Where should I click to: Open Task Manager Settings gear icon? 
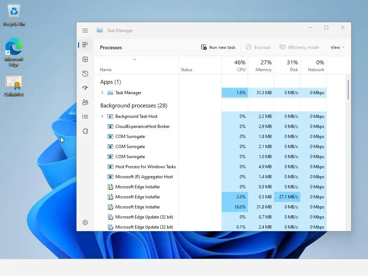click(x=85, y=222)
